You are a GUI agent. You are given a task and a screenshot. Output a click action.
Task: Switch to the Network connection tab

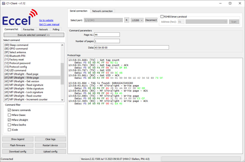click(x=102, y=11)
